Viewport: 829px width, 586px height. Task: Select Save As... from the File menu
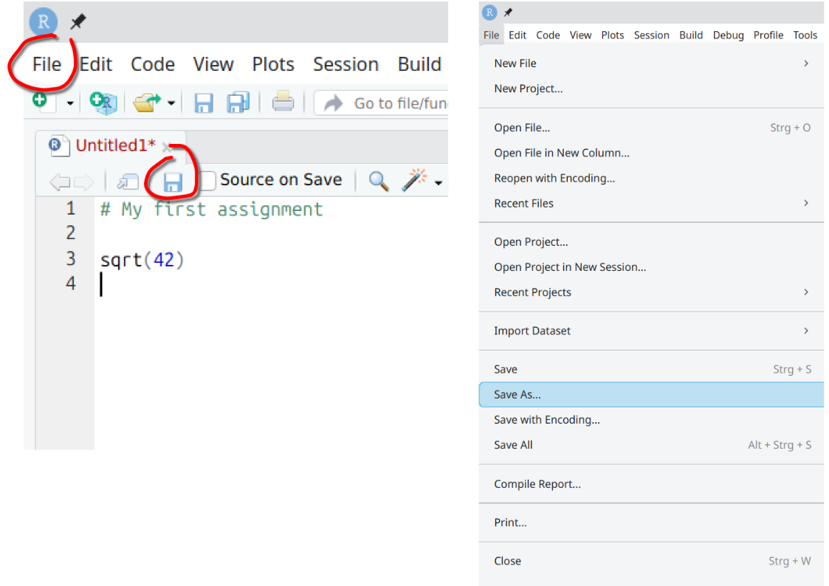[517, 395]
